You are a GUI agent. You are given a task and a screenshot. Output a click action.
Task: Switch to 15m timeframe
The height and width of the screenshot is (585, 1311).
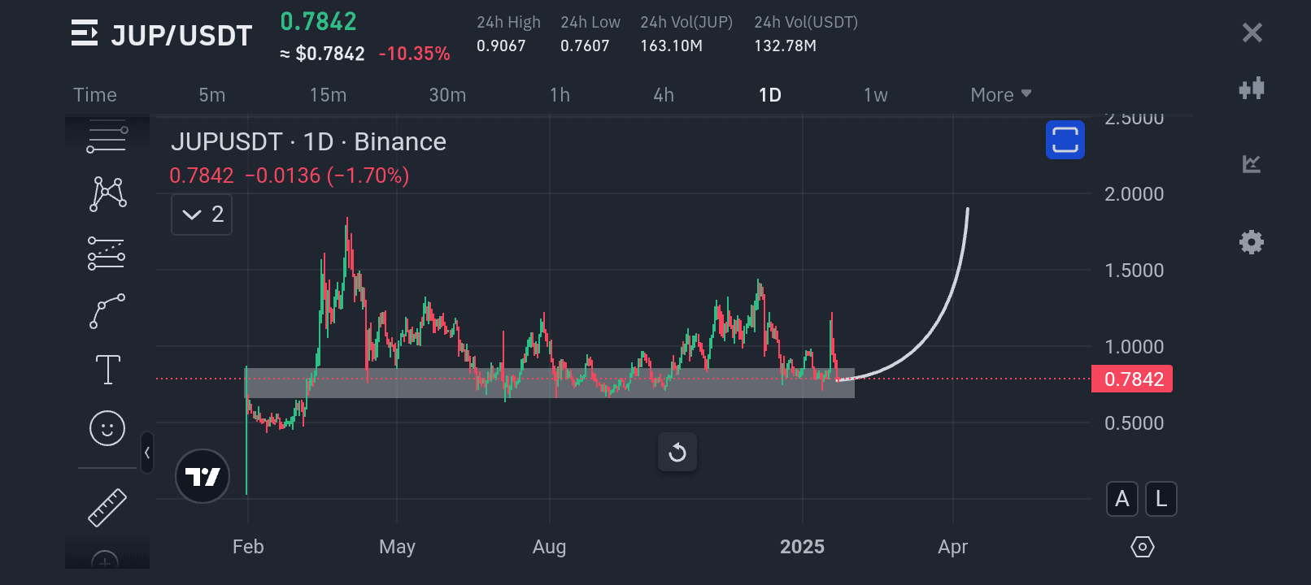(x=329, y=95)
